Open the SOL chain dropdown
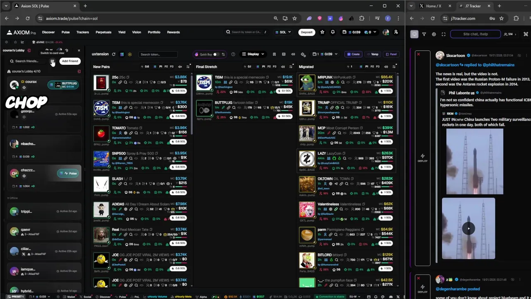531x299 pixels. 283,32
